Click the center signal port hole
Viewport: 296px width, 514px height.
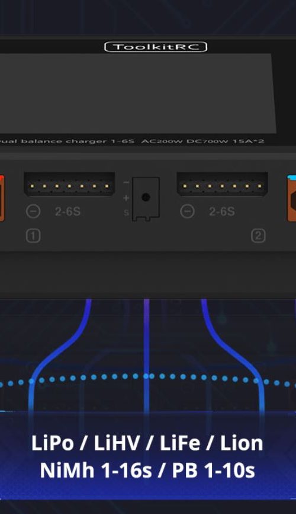pyautogui.click(x=146, y=197)
